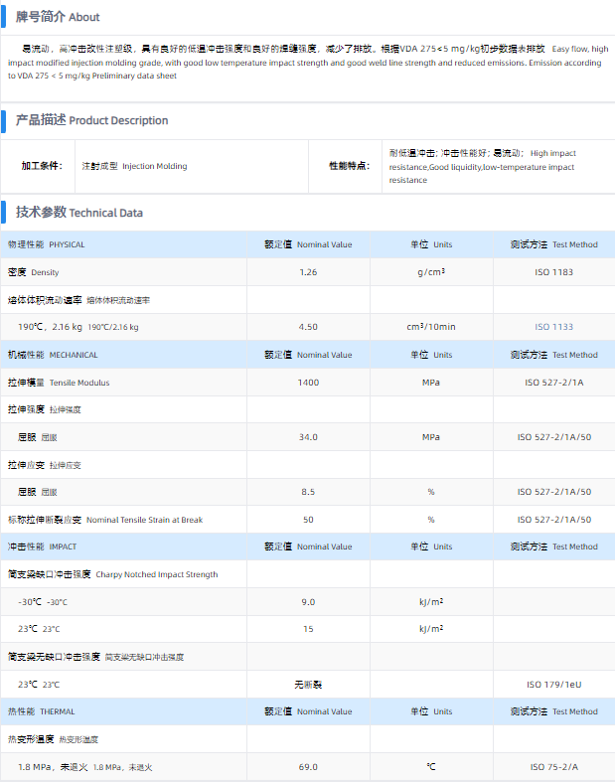Click the Technical Data section heading
Image resolution: width=615 pixels, height=782 pixels.
tap(79, 212)
